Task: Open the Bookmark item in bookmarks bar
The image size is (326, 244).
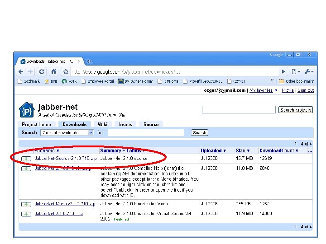Action: (29, 81)
